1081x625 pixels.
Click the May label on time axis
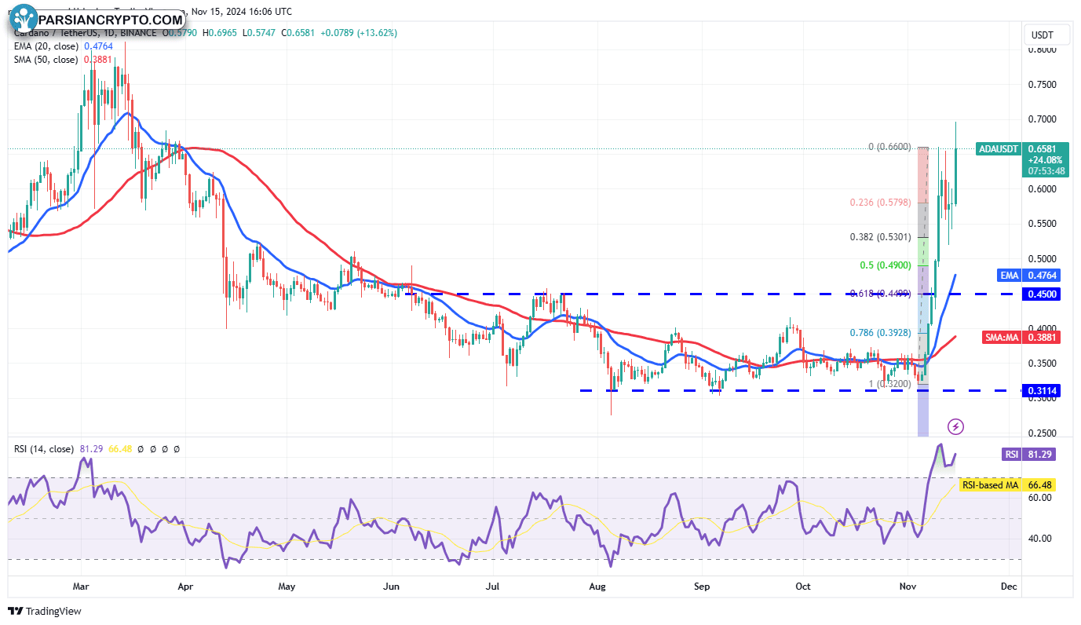click(x=287, y=587)
